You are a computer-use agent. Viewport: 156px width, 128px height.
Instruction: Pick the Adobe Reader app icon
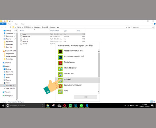[x=60, y=63]
